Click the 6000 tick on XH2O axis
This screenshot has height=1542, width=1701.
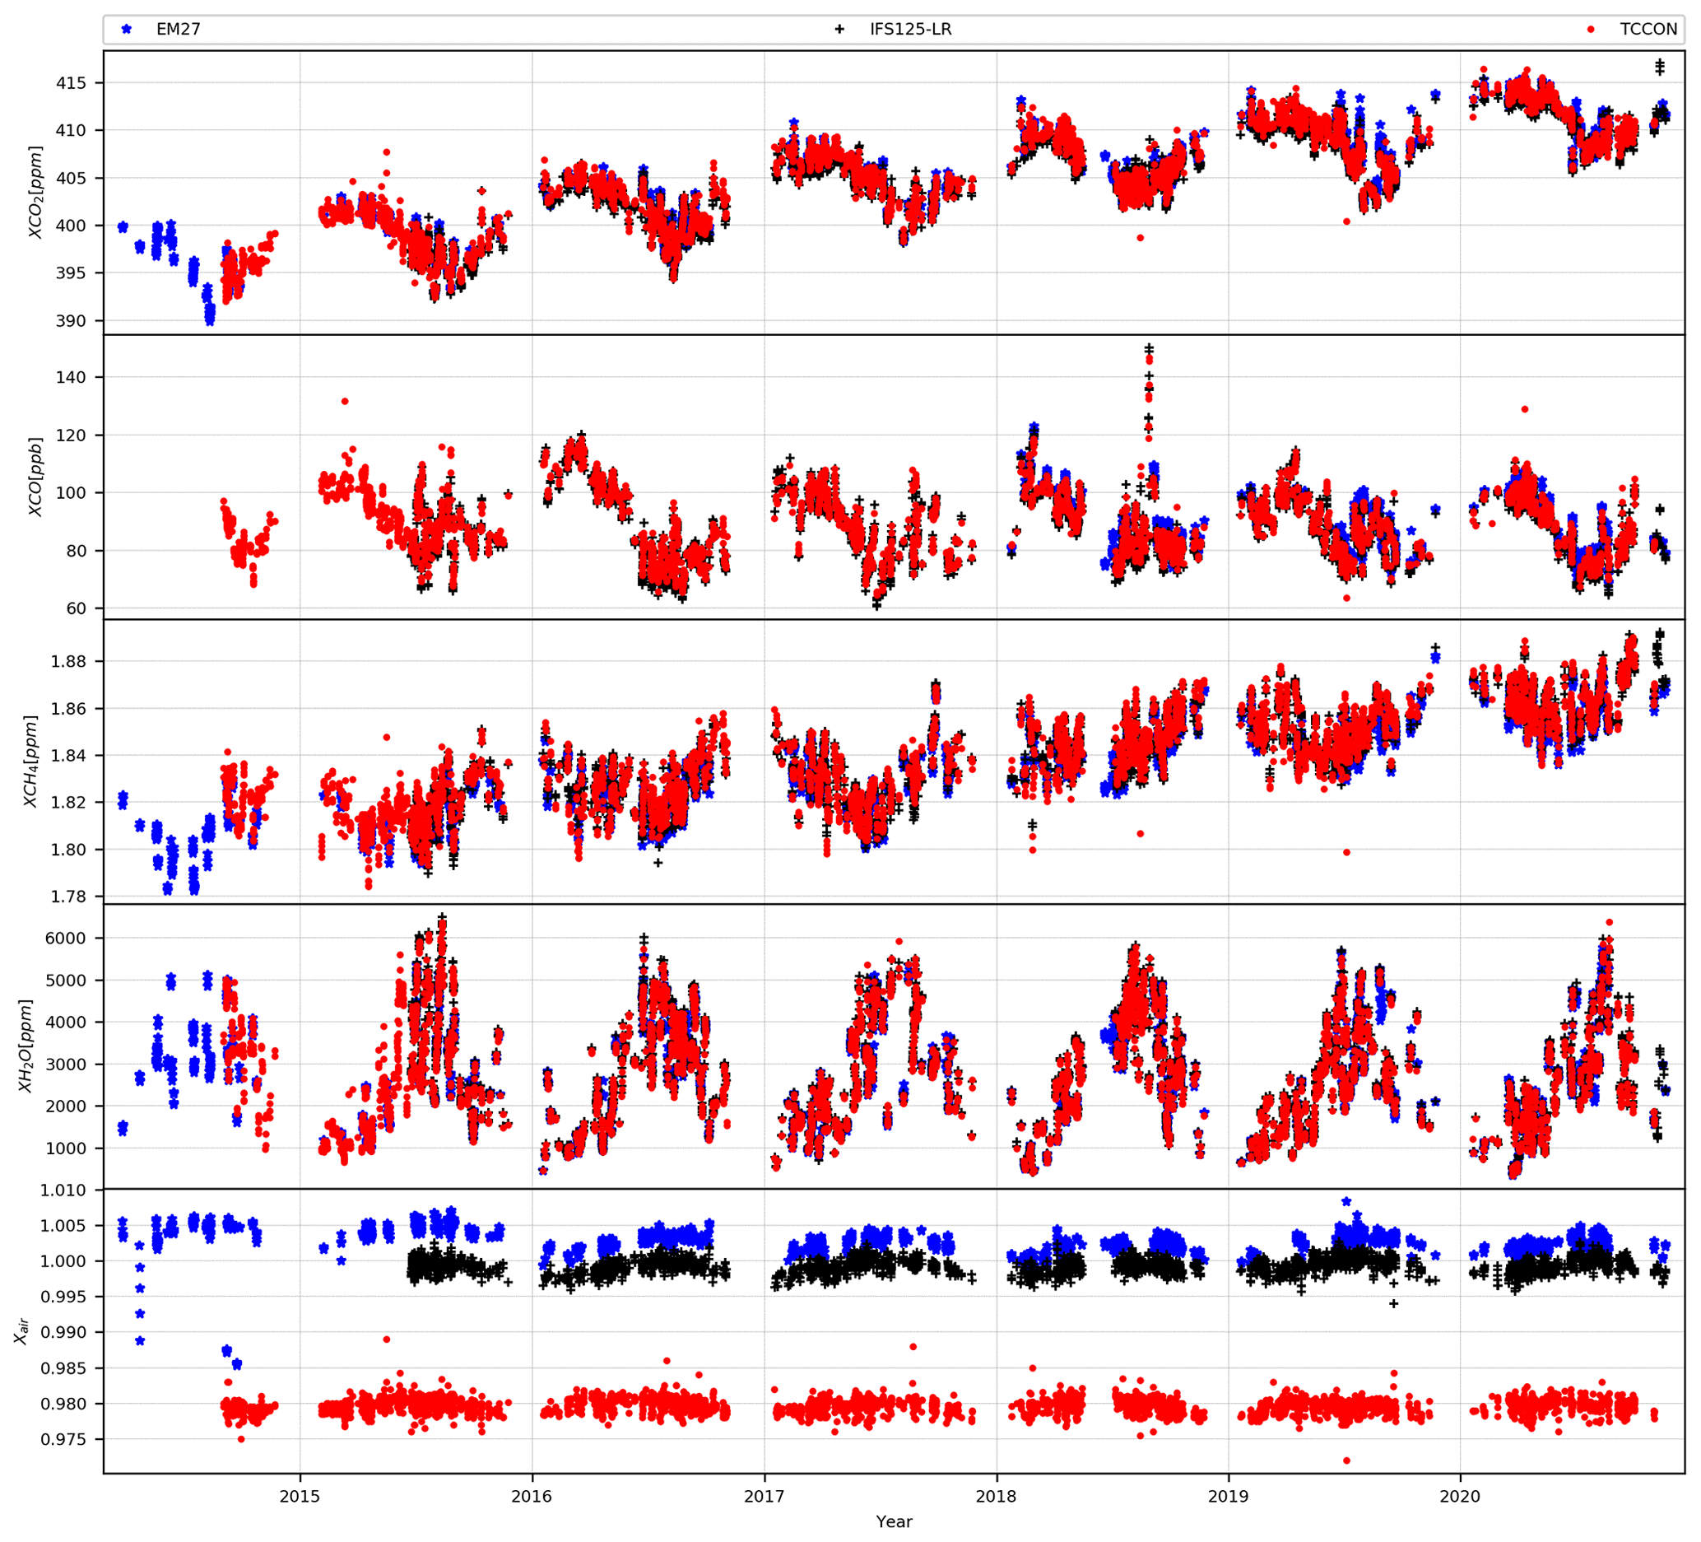(x=66, y=938)
